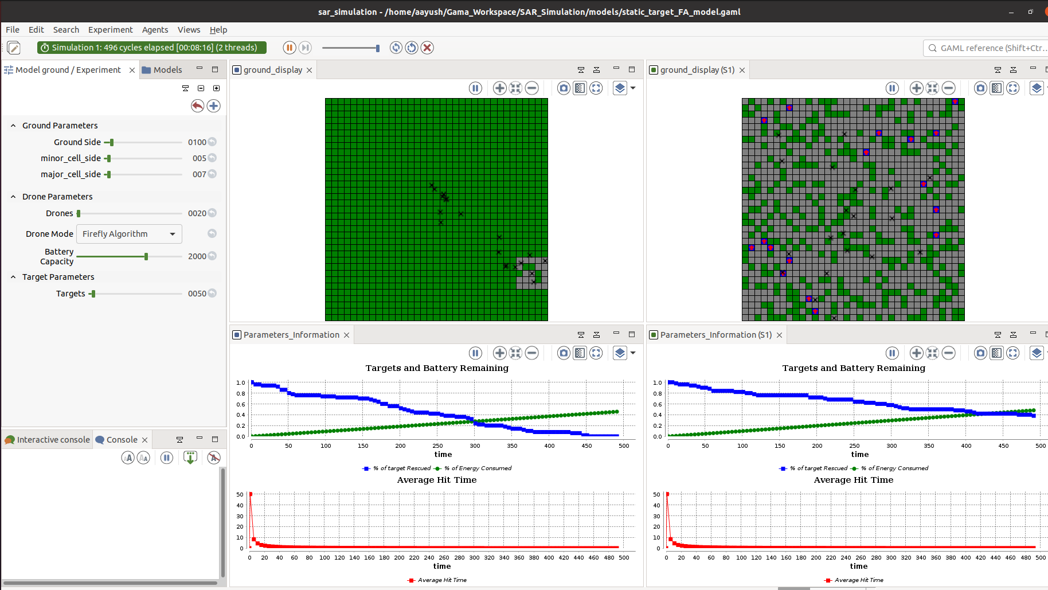This screenshot has width=1048, height=590.
Task: Zoom in on the ground_display view
Action: click(x=500, y=88)
